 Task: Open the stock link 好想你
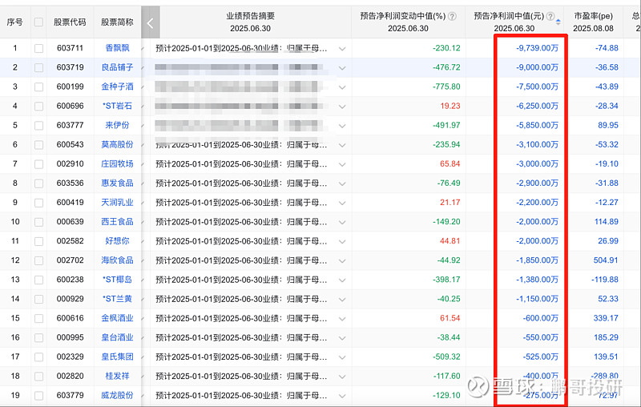click(x=117, y=240)
